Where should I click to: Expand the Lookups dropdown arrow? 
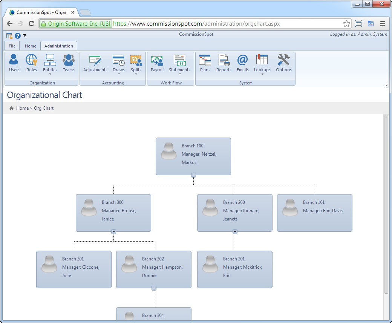pyautogui.click(x=262, y=74)
